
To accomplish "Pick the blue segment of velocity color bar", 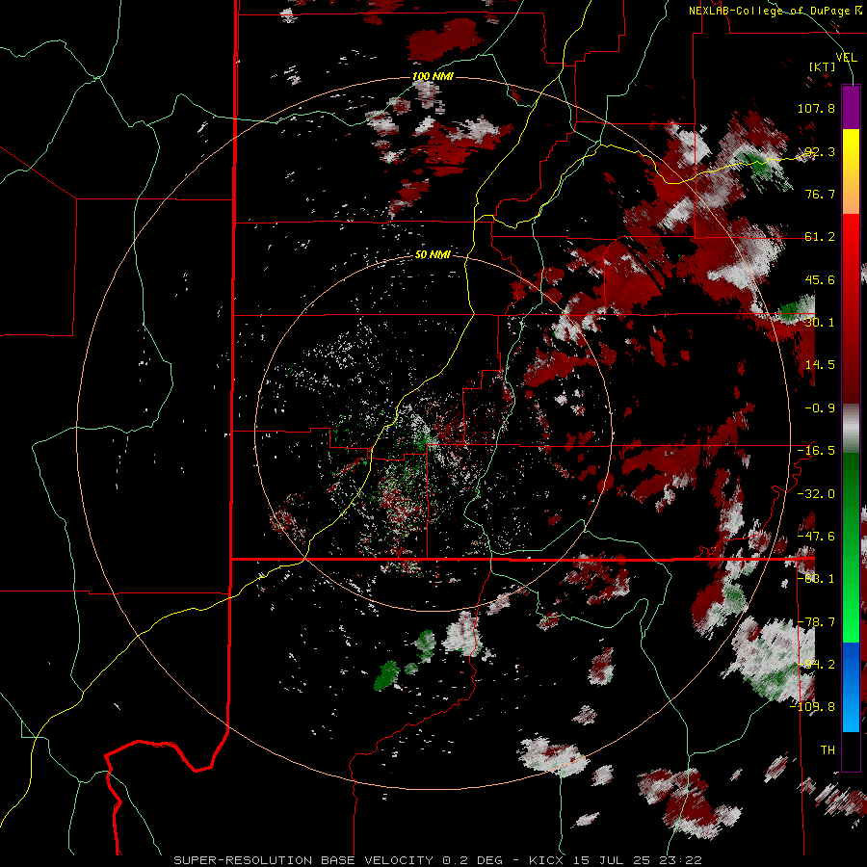I will [851, 687].
